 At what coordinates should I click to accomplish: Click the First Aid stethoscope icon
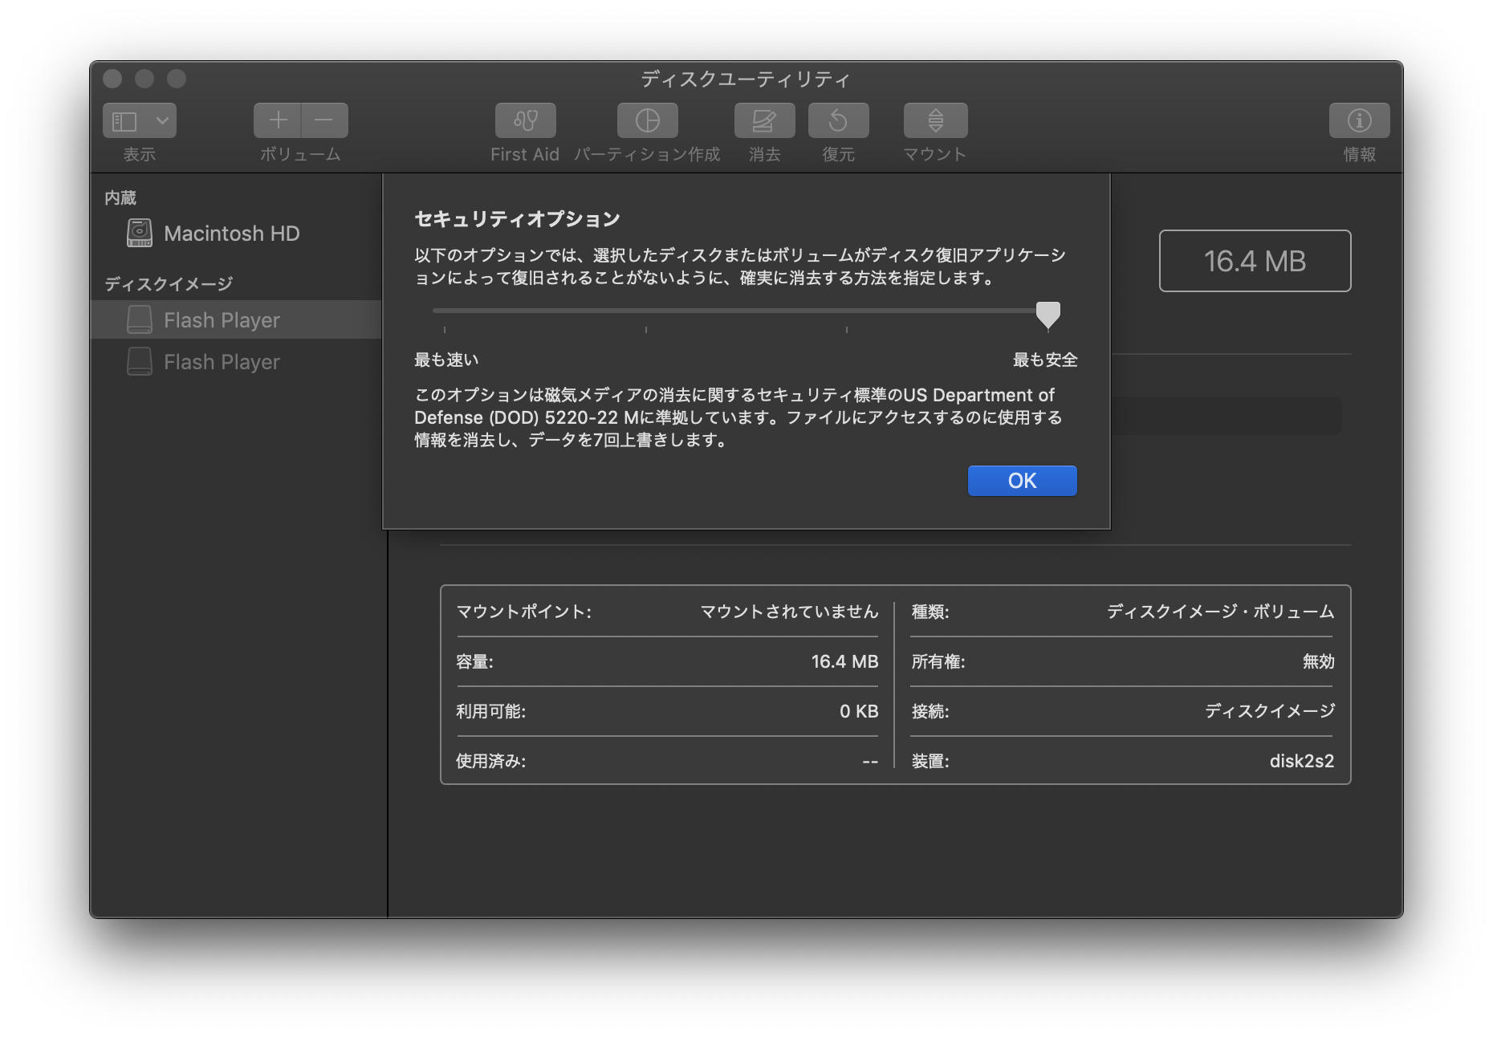(x=525, y=120)
